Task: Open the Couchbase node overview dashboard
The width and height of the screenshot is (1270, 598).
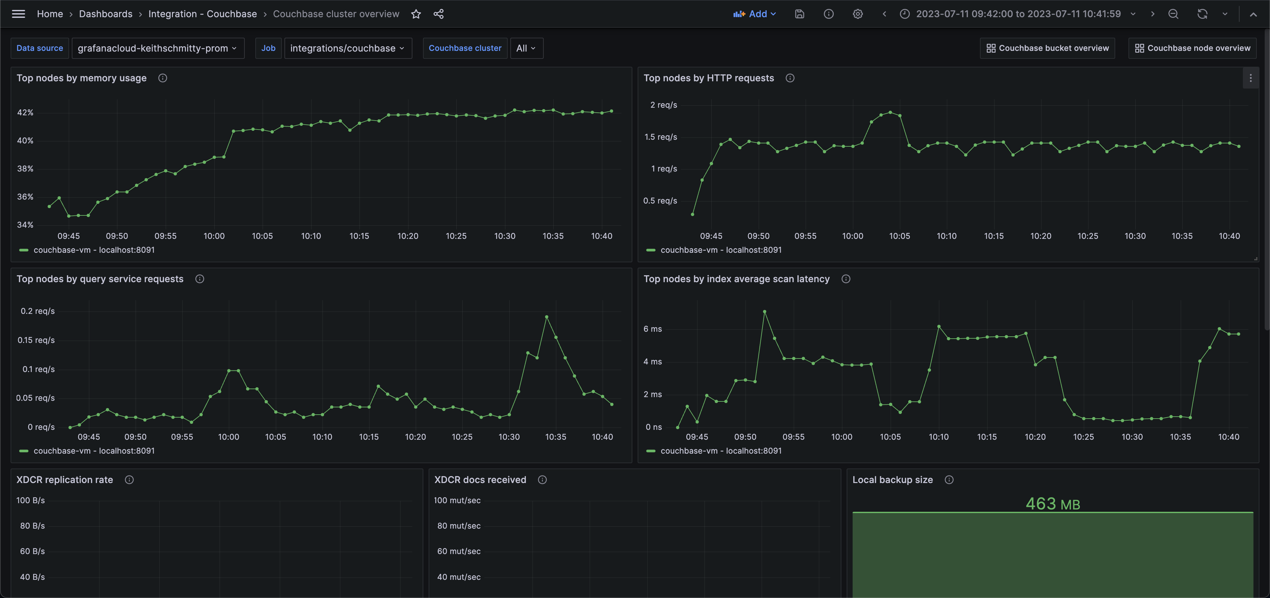Action: 1192,48
